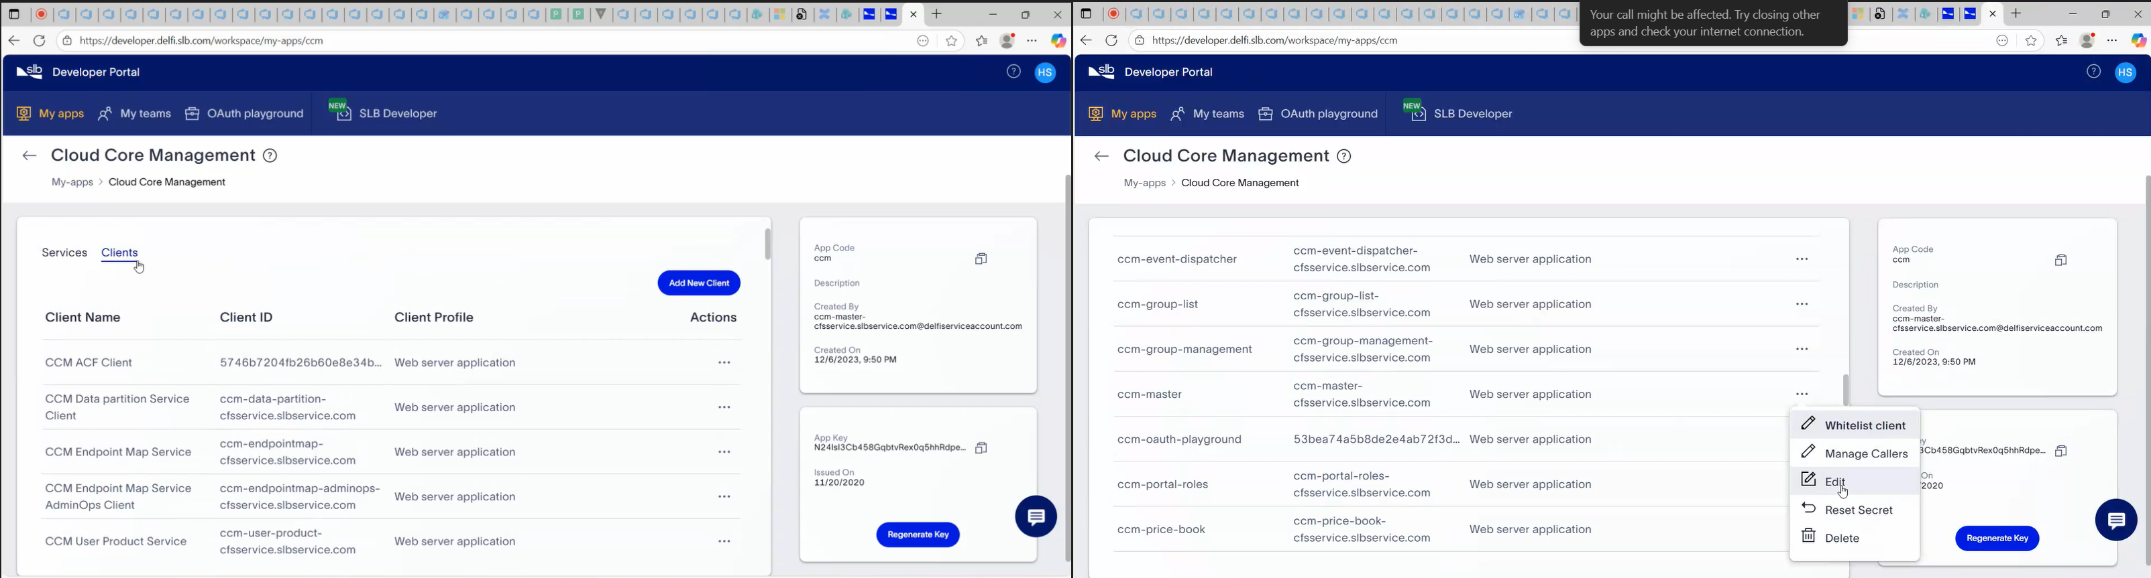Viewport: 2151px width, 578px height.
Task: Open the help icon in left window's portal header
Action: (1013, 72)
